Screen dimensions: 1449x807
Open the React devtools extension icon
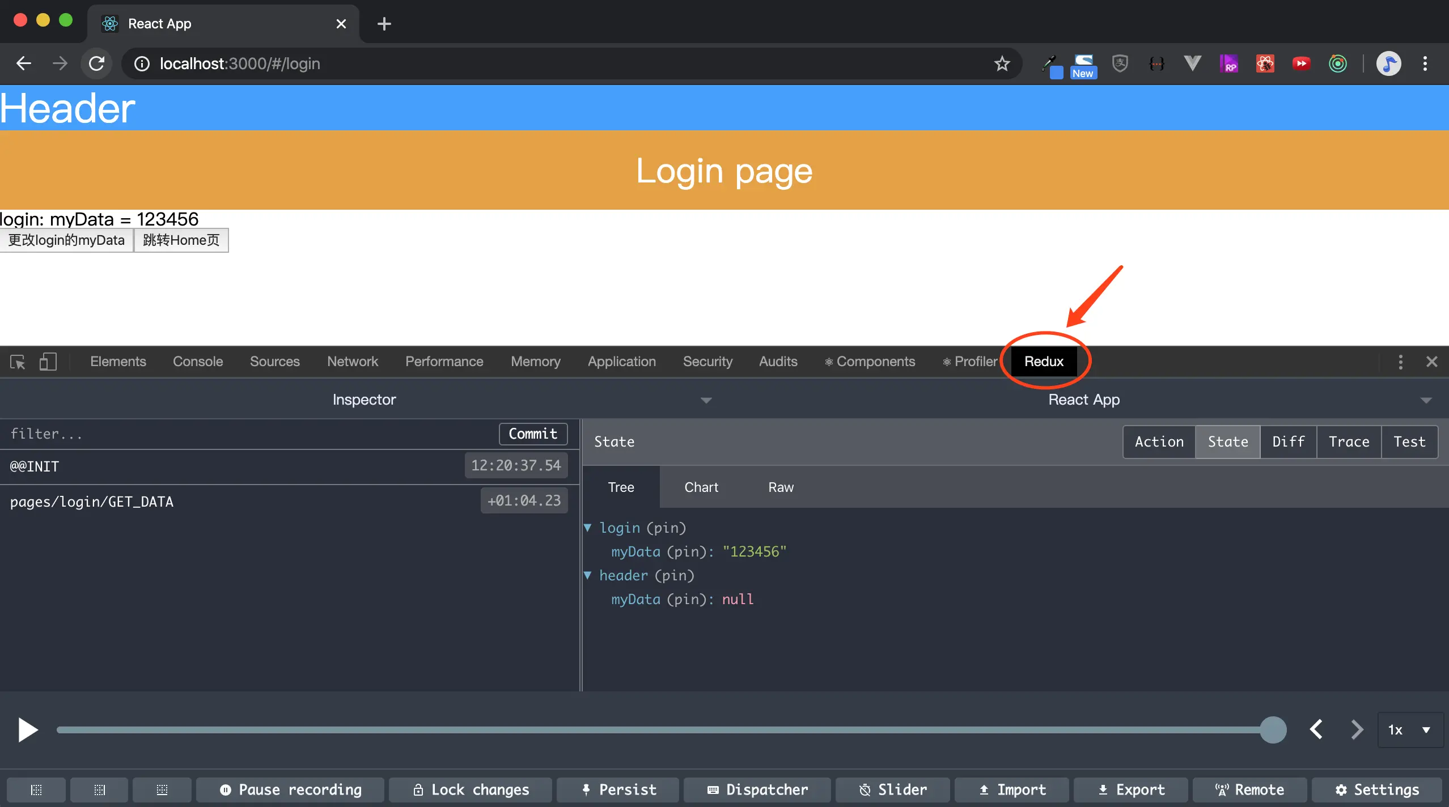click(1265, 63)
